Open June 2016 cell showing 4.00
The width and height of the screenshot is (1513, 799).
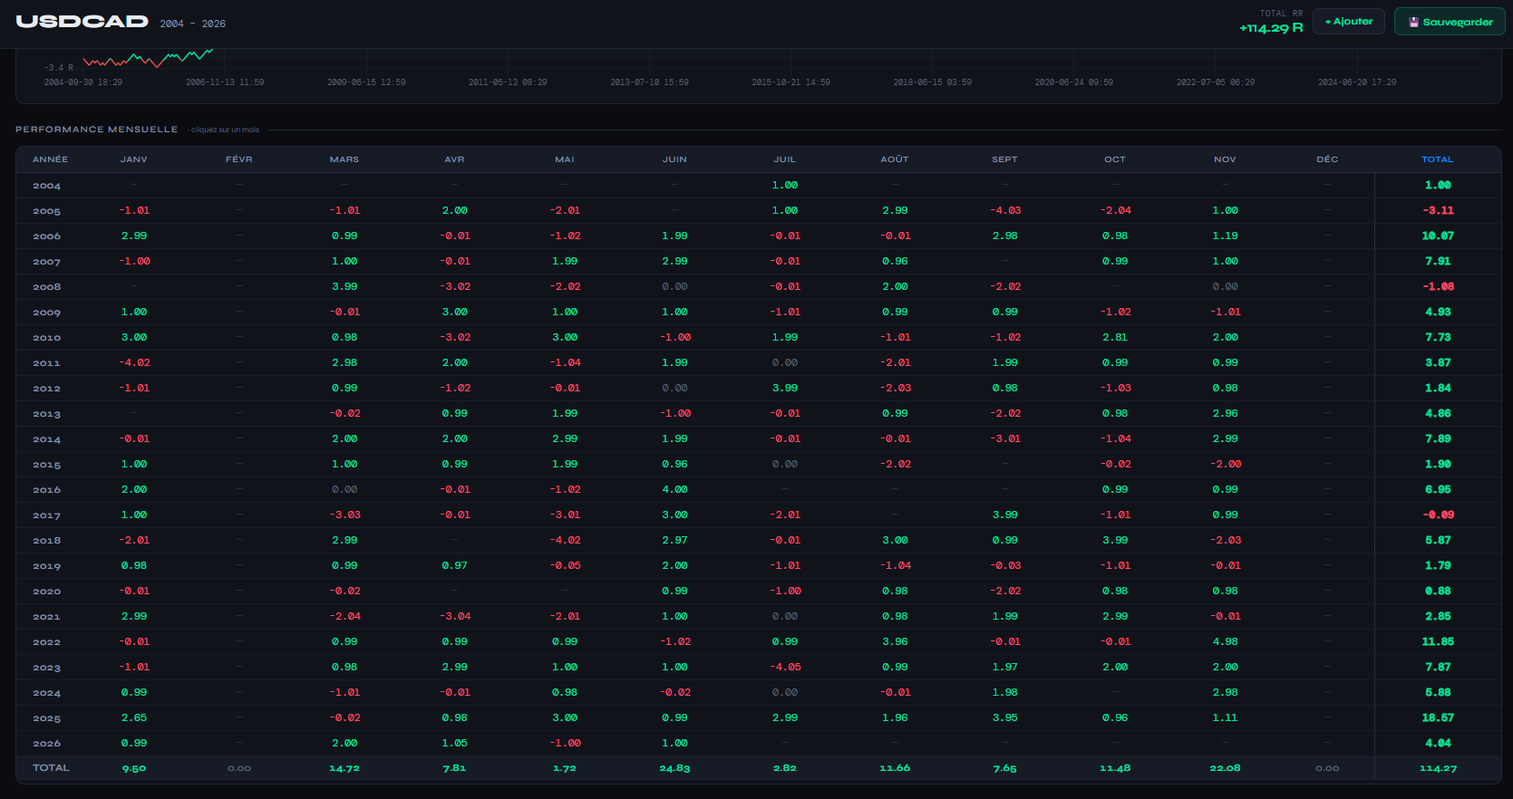point(674,489)
